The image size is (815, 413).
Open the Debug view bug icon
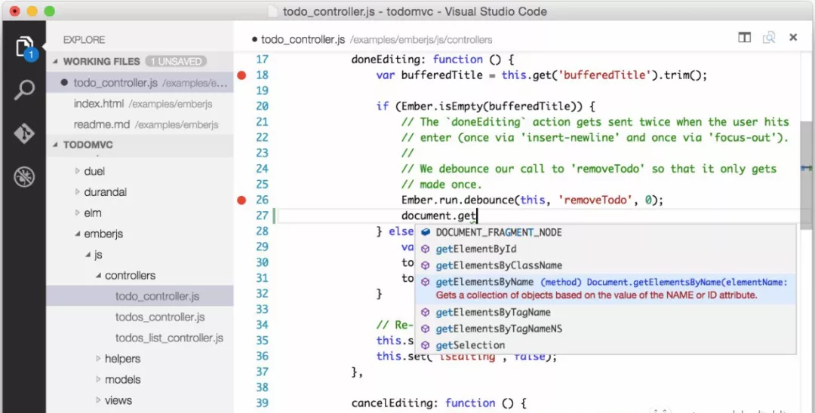24,177
